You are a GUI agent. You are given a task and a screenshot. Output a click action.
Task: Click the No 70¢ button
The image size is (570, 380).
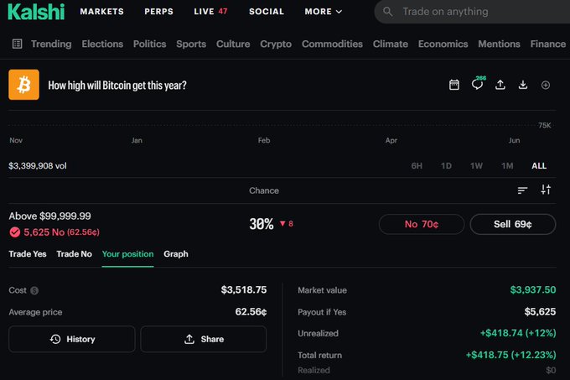coord(422,224)
